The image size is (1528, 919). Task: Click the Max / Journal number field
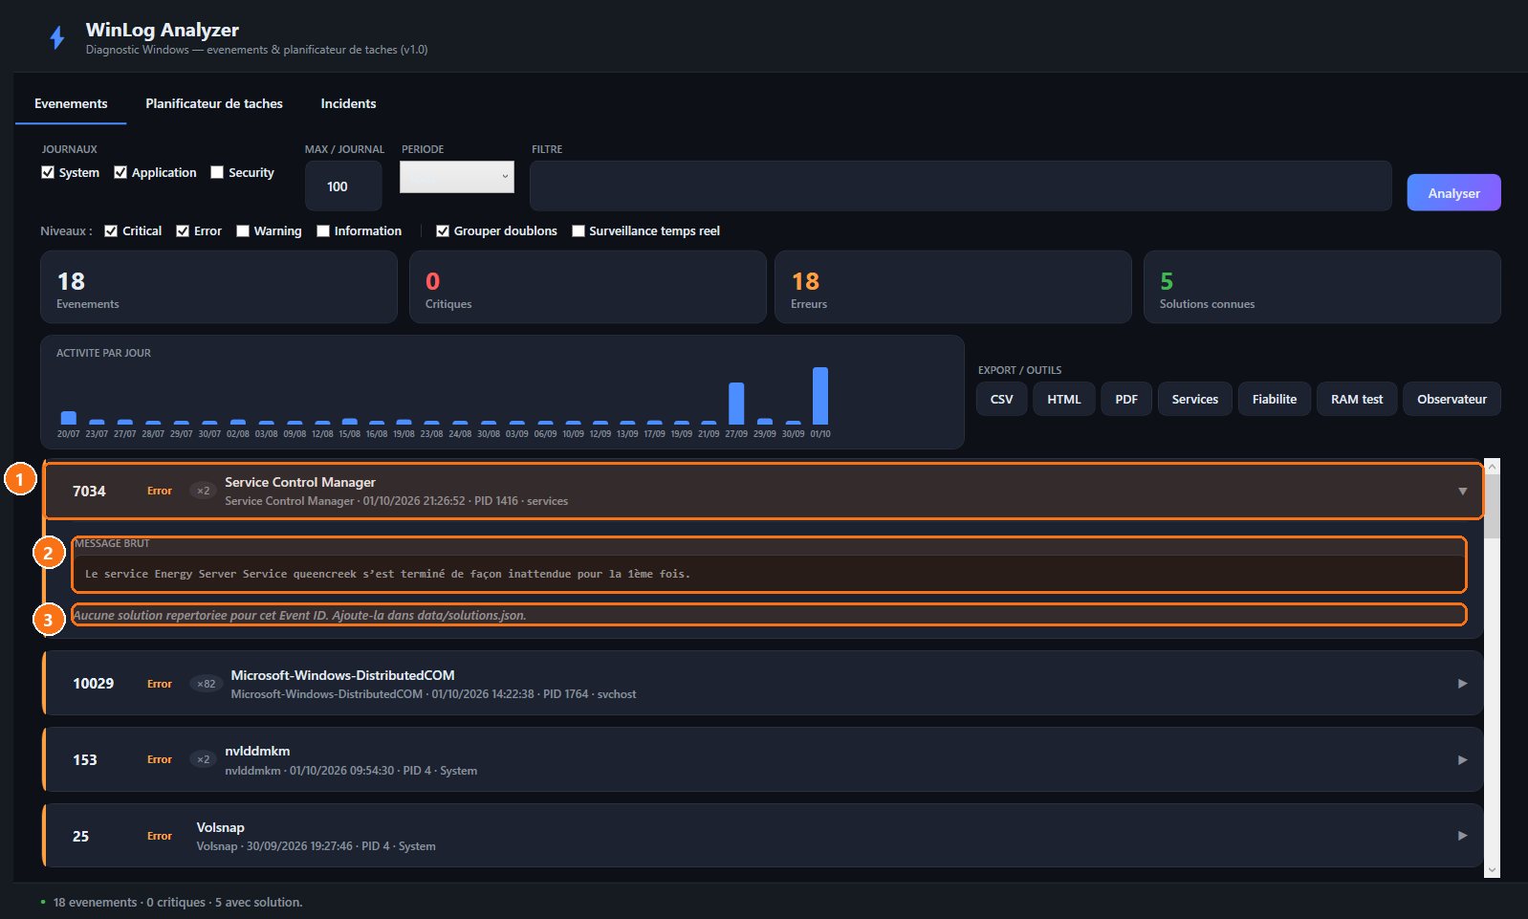coord(343,186)
